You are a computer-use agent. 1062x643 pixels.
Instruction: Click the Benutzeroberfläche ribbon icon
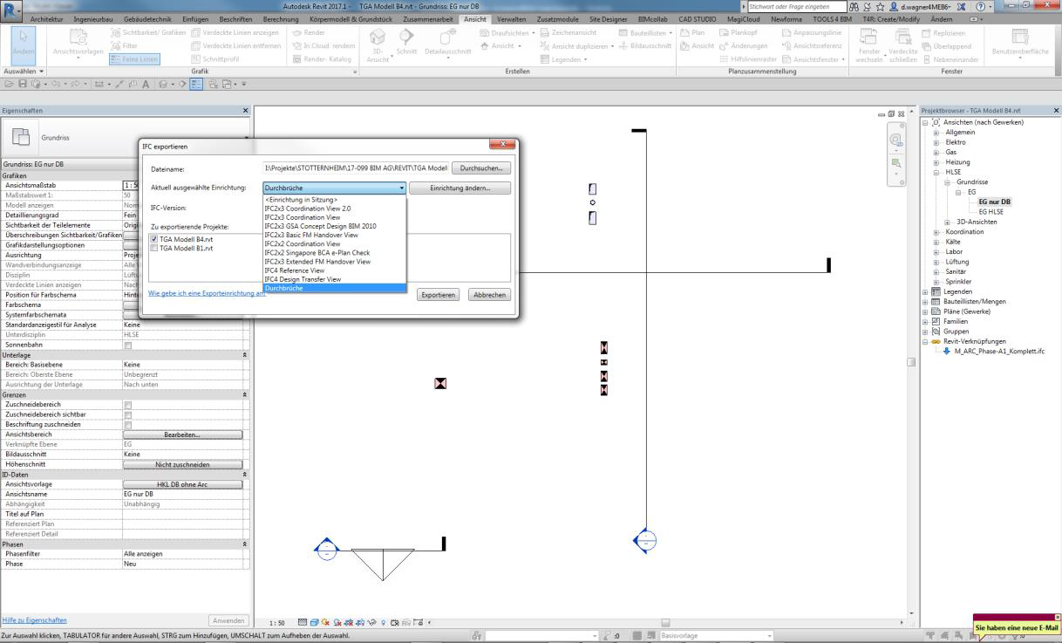coord(1019,37)
